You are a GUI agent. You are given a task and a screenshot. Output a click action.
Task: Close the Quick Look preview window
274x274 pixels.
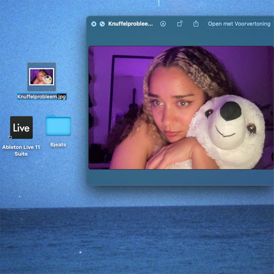pos(94,24)
